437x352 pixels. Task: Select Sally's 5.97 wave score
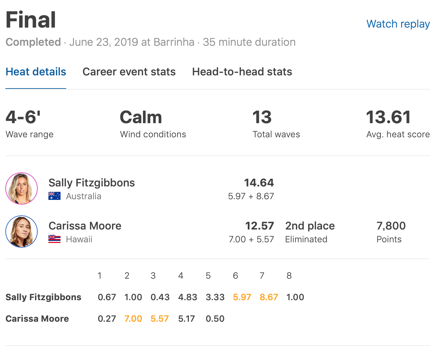tap(242, 297)
